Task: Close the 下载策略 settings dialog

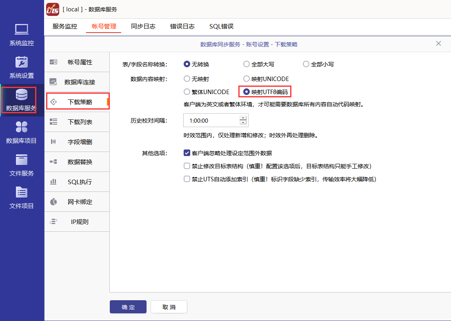Action: coord(438,43)
